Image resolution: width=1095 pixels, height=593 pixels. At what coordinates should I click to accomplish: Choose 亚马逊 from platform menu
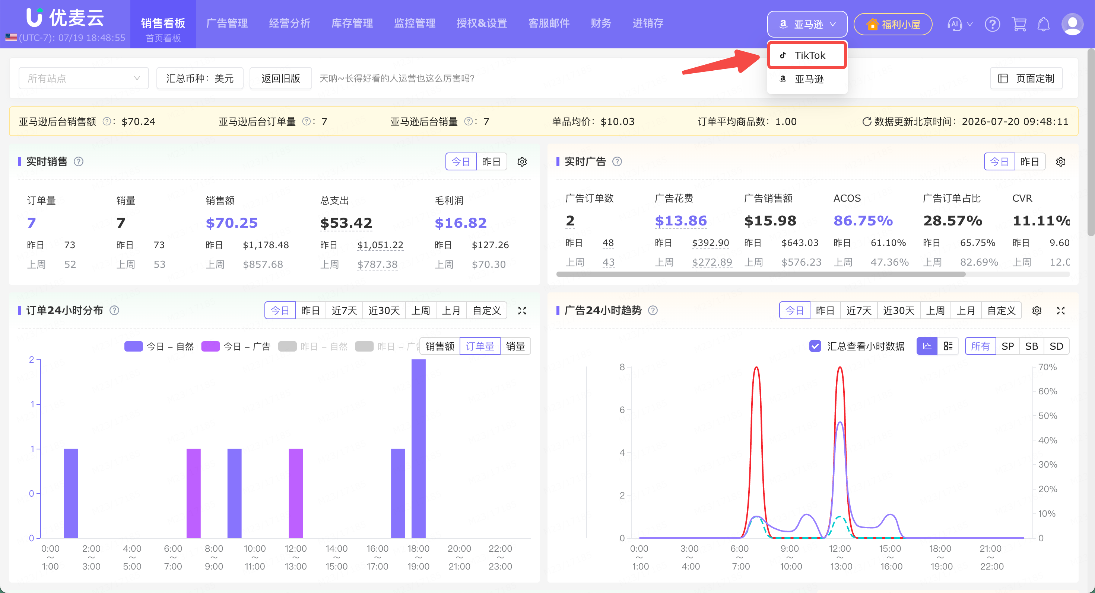(x=807, y=79)
